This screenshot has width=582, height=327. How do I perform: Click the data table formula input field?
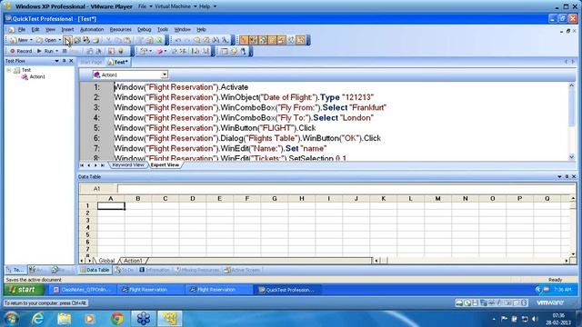(x=346, y=189)
